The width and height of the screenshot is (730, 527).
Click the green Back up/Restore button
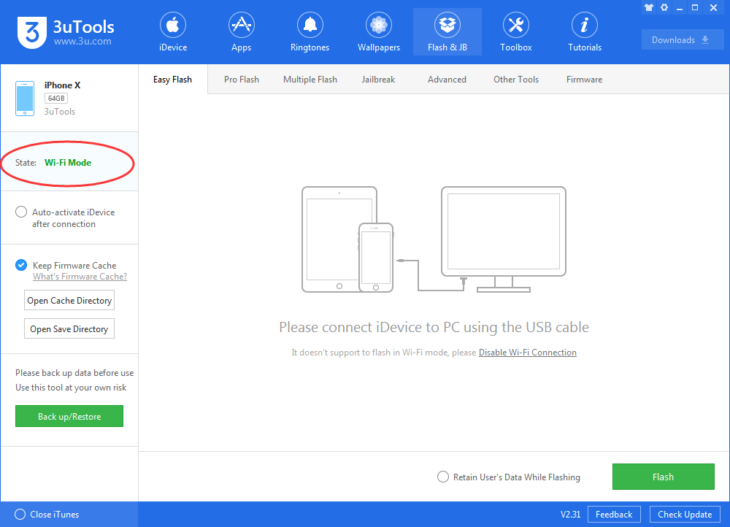point(69,416)
